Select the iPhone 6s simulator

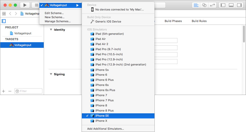click(118, 85)
